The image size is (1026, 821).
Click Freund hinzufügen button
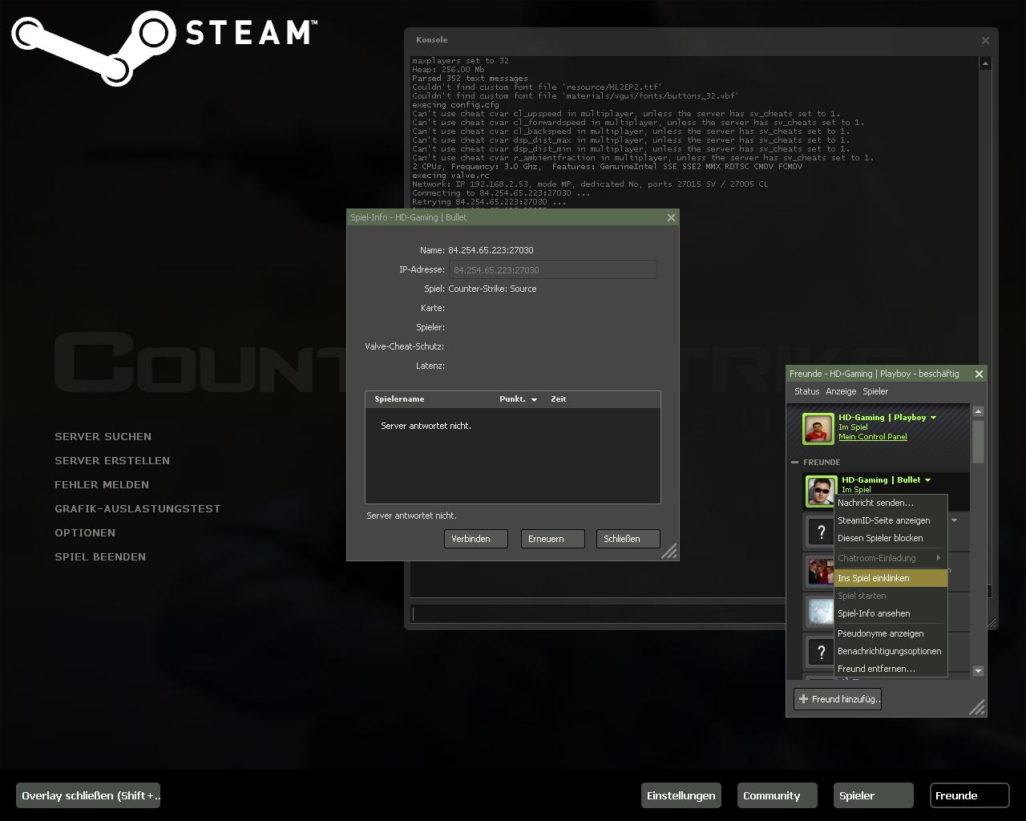838,699
